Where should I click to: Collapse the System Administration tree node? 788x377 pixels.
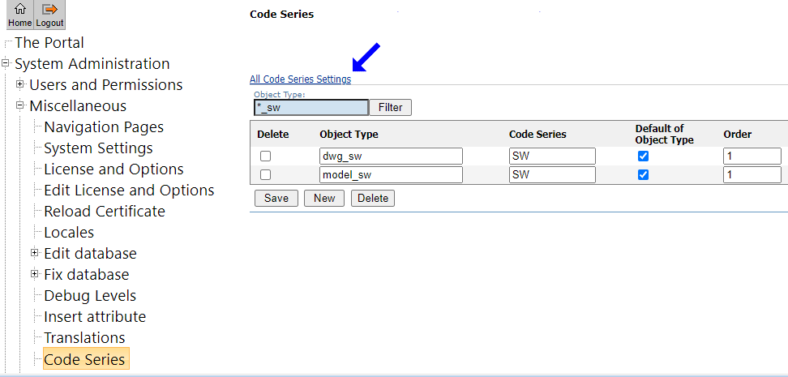coord(6,63)
